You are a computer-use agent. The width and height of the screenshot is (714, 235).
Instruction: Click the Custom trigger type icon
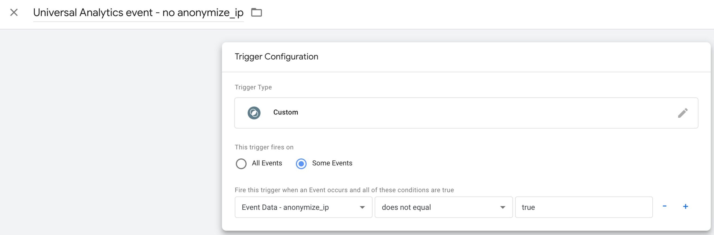(x=254, y=113)
